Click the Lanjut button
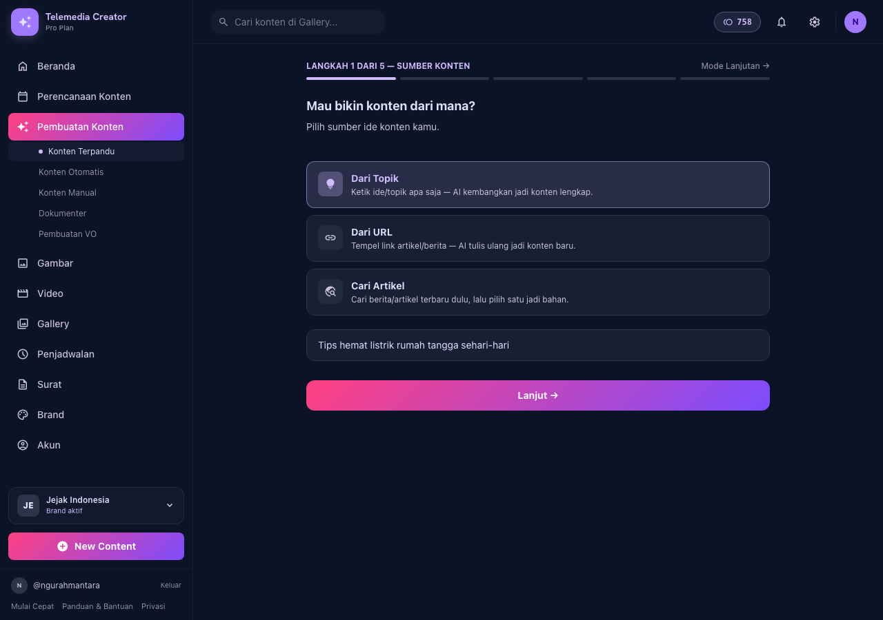Screen dimensions: 883x620 pyautogui.click(x=538, y=395)
